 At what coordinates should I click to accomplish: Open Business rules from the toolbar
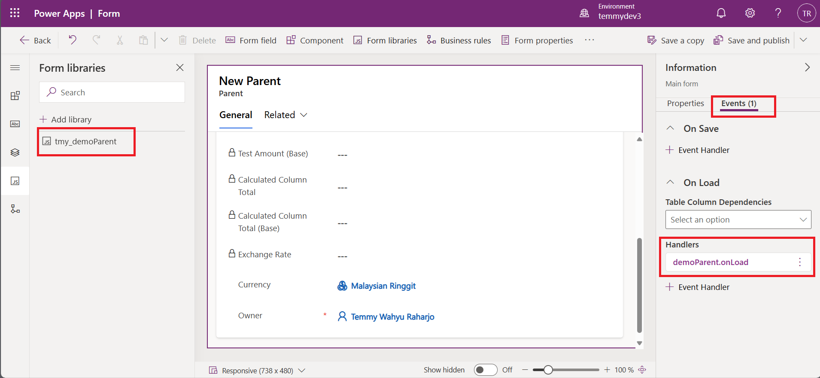tap(459, 40)
